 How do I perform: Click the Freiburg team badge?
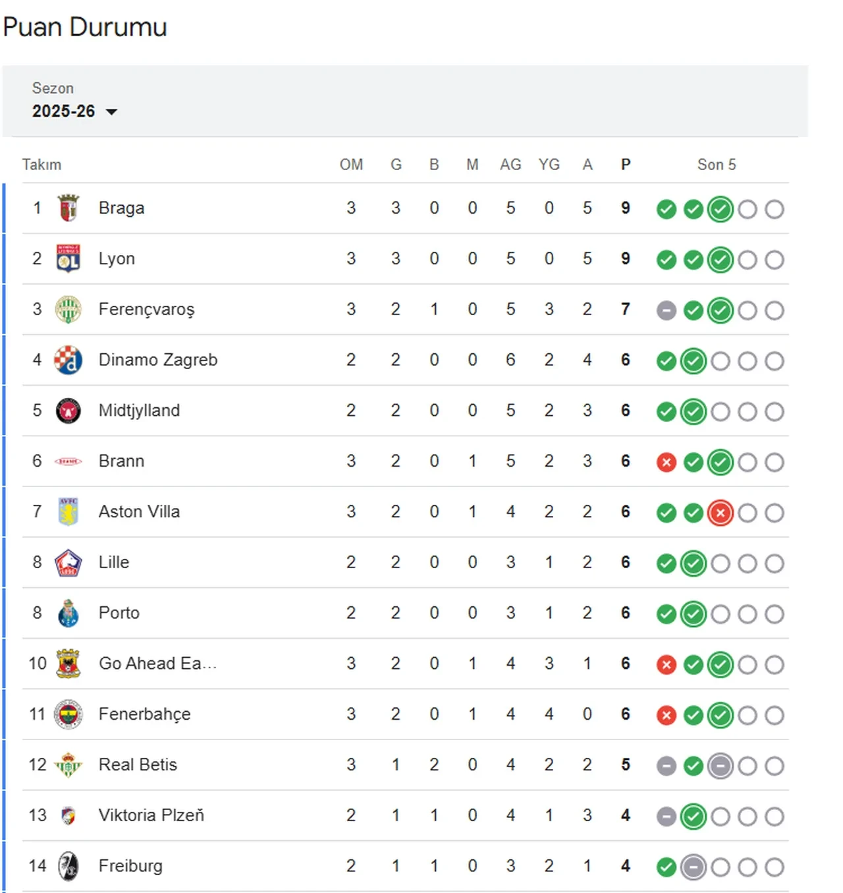[x=68, y=866]
